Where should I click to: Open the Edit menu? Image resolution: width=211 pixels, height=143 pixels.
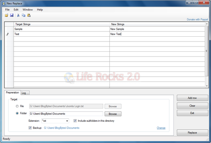16,10
